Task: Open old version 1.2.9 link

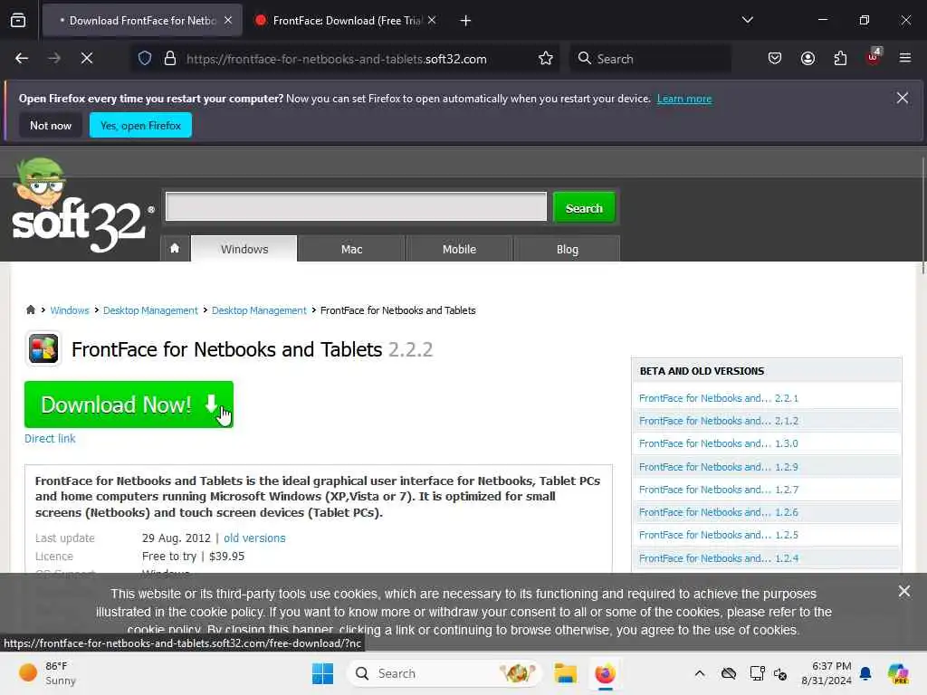Action: 718,467
